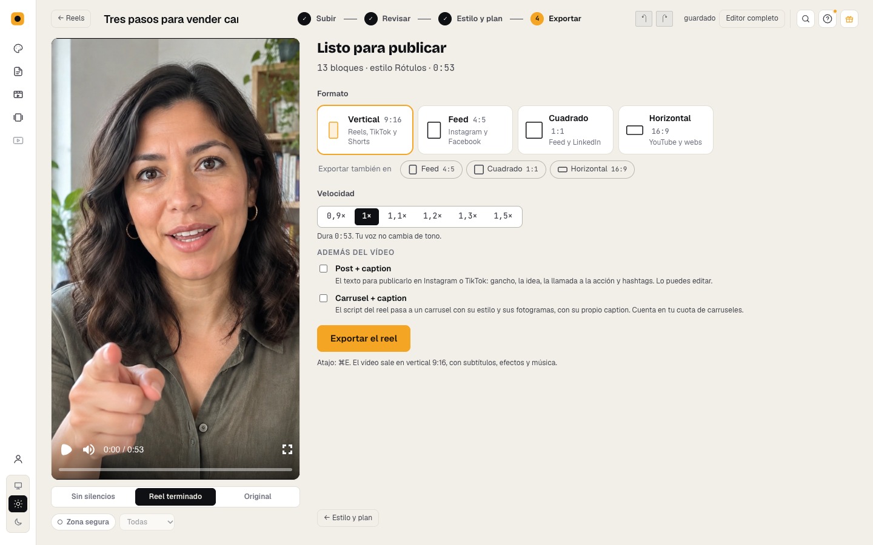Toggle Zona segura overlay
The height and width of the screenshot is (545, 873).
[x=84, y=522]
